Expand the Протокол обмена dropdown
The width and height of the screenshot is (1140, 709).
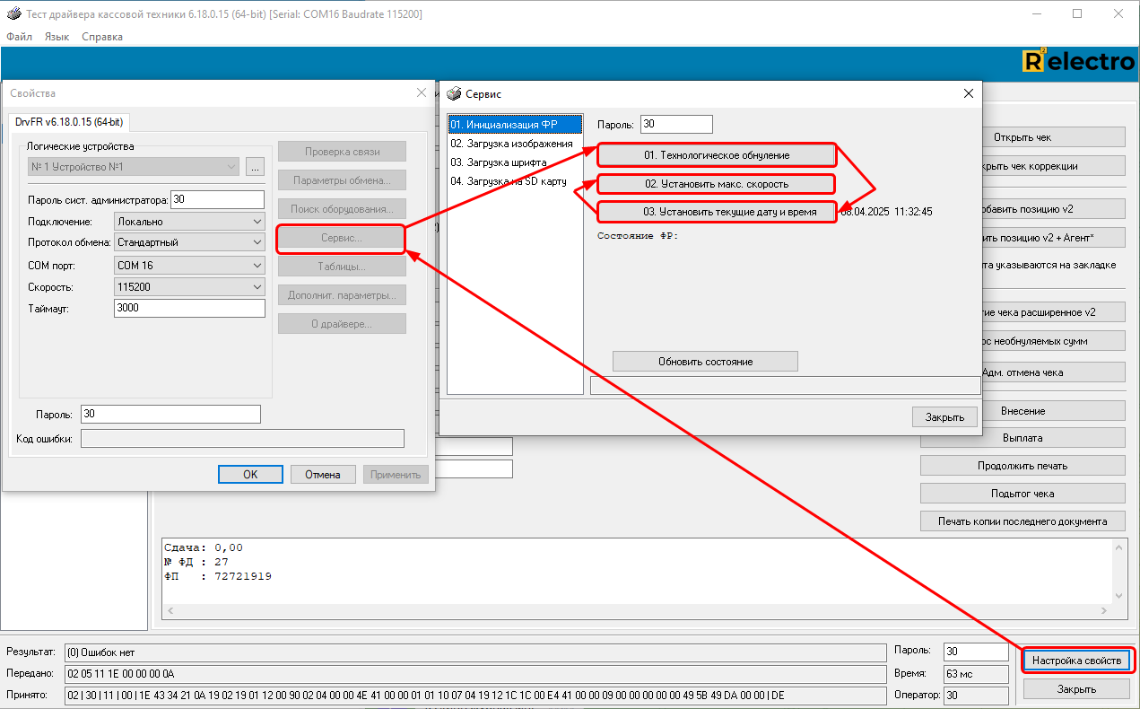pyautogui.click(x=189, y=242)
